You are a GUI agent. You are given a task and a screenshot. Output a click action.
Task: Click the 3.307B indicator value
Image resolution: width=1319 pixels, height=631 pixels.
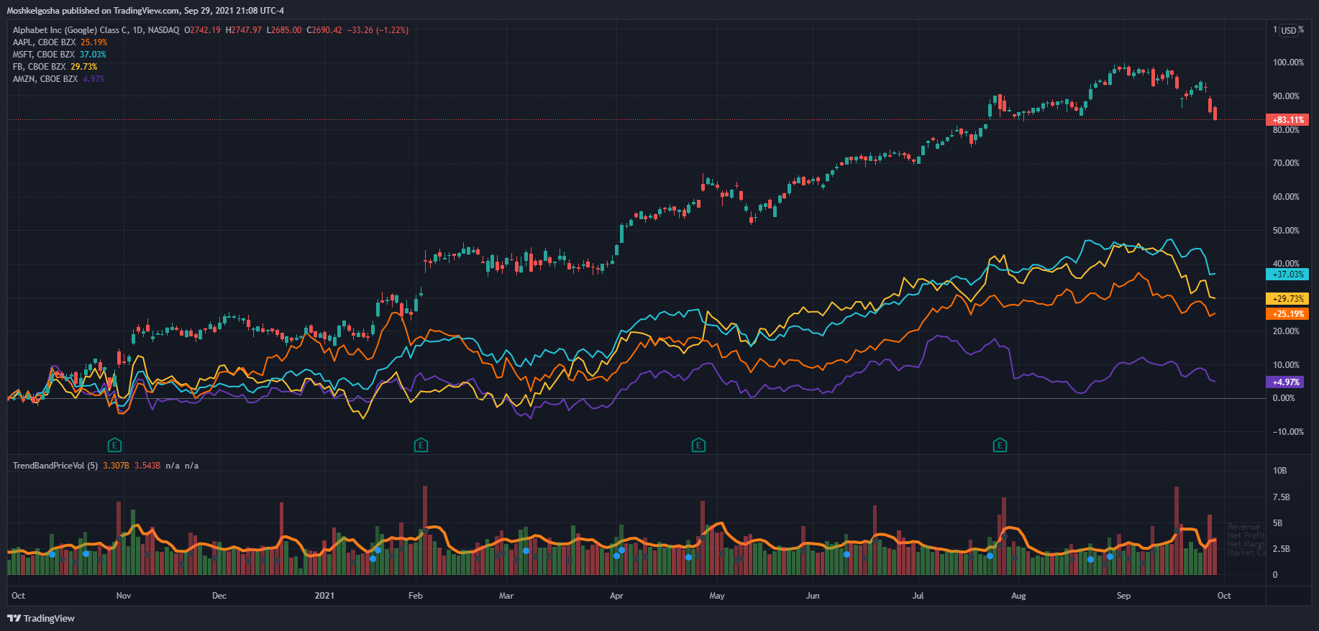[x=116, y=466]
